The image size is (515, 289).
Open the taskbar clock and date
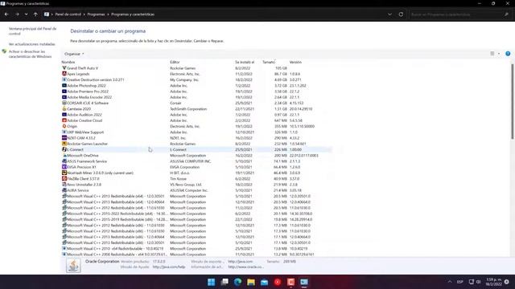[x=493, y=282]
